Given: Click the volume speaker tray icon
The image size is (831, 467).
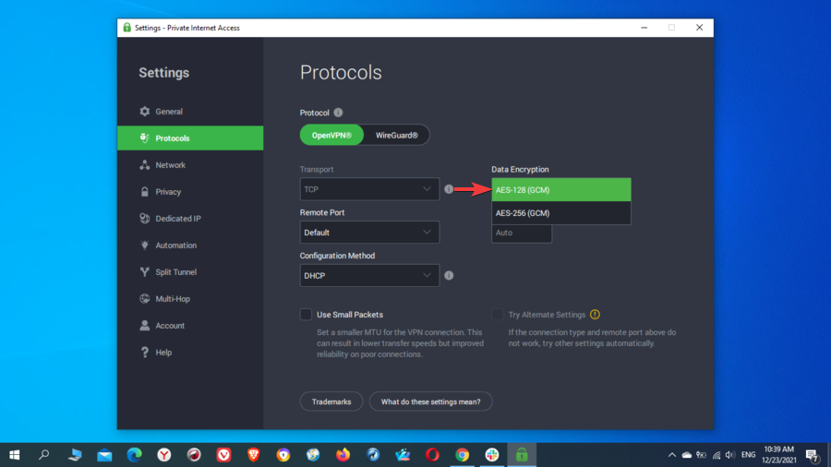Looking at the screenshot, I should tap(730, 455).
